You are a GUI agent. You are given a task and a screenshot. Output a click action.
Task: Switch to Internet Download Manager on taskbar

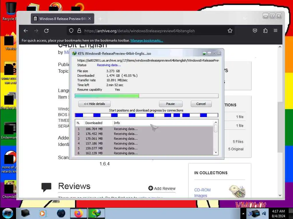(x=96, y=213)
